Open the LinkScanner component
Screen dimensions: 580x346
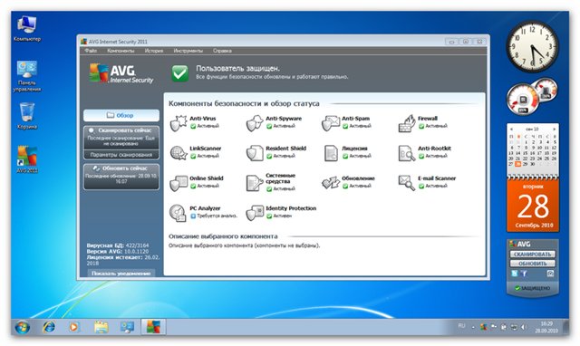coord(196,152)
